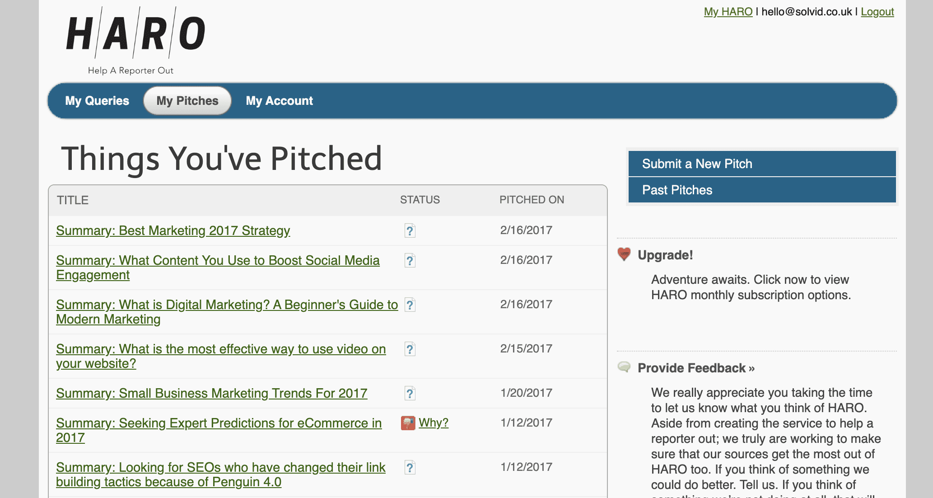This screenshot has width=933, height=498.
Task: Open Submit a New Pitch
Action: click(762, 164)
